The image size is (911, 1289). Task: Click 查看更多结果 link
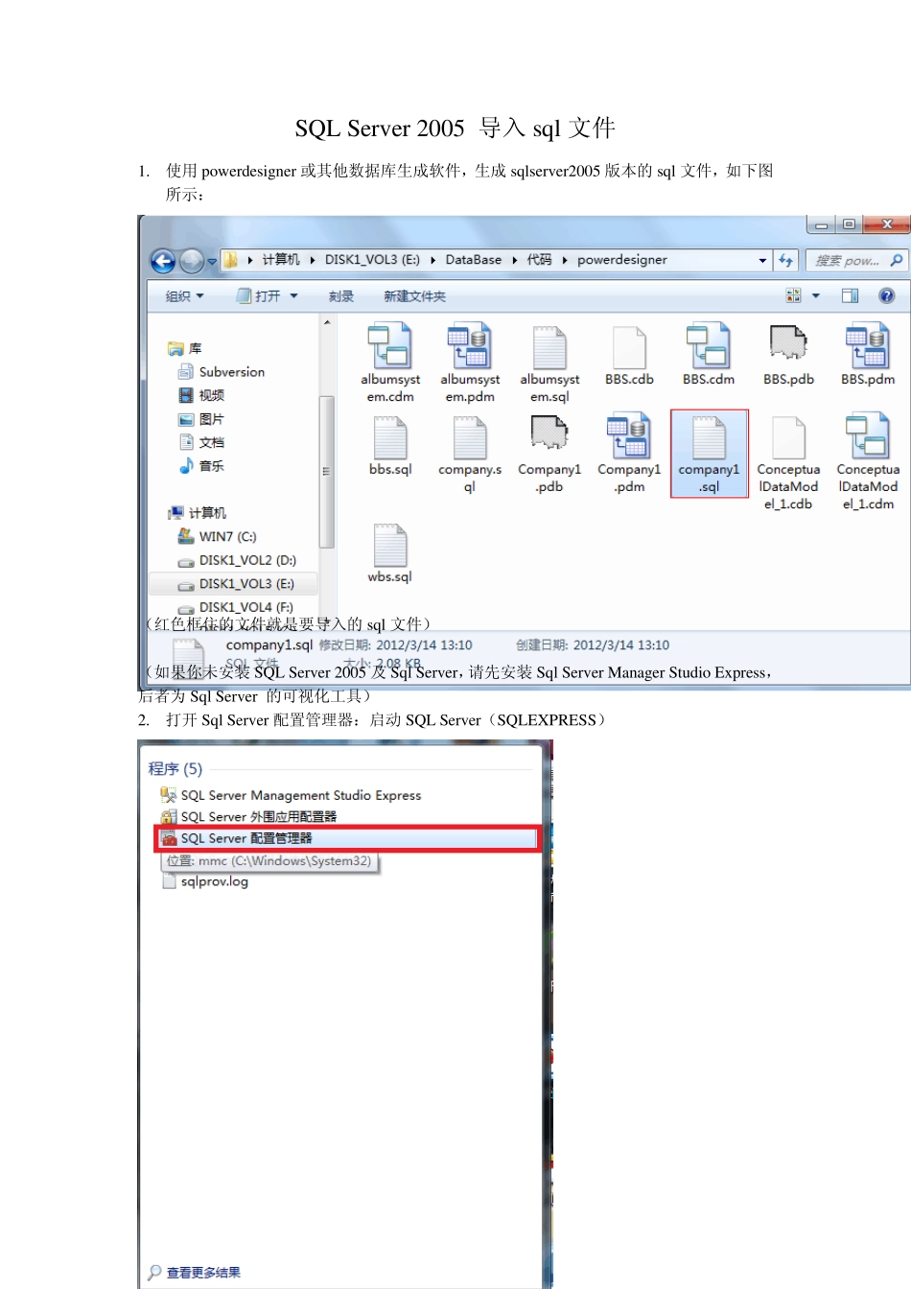click(203, 1273)
